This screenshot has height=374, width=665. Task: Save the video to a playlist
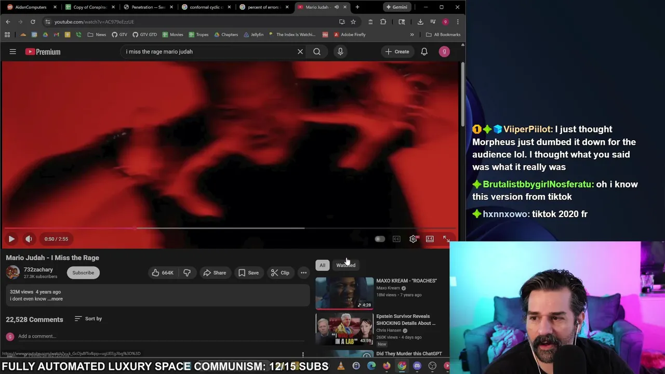tap(248, 273)
